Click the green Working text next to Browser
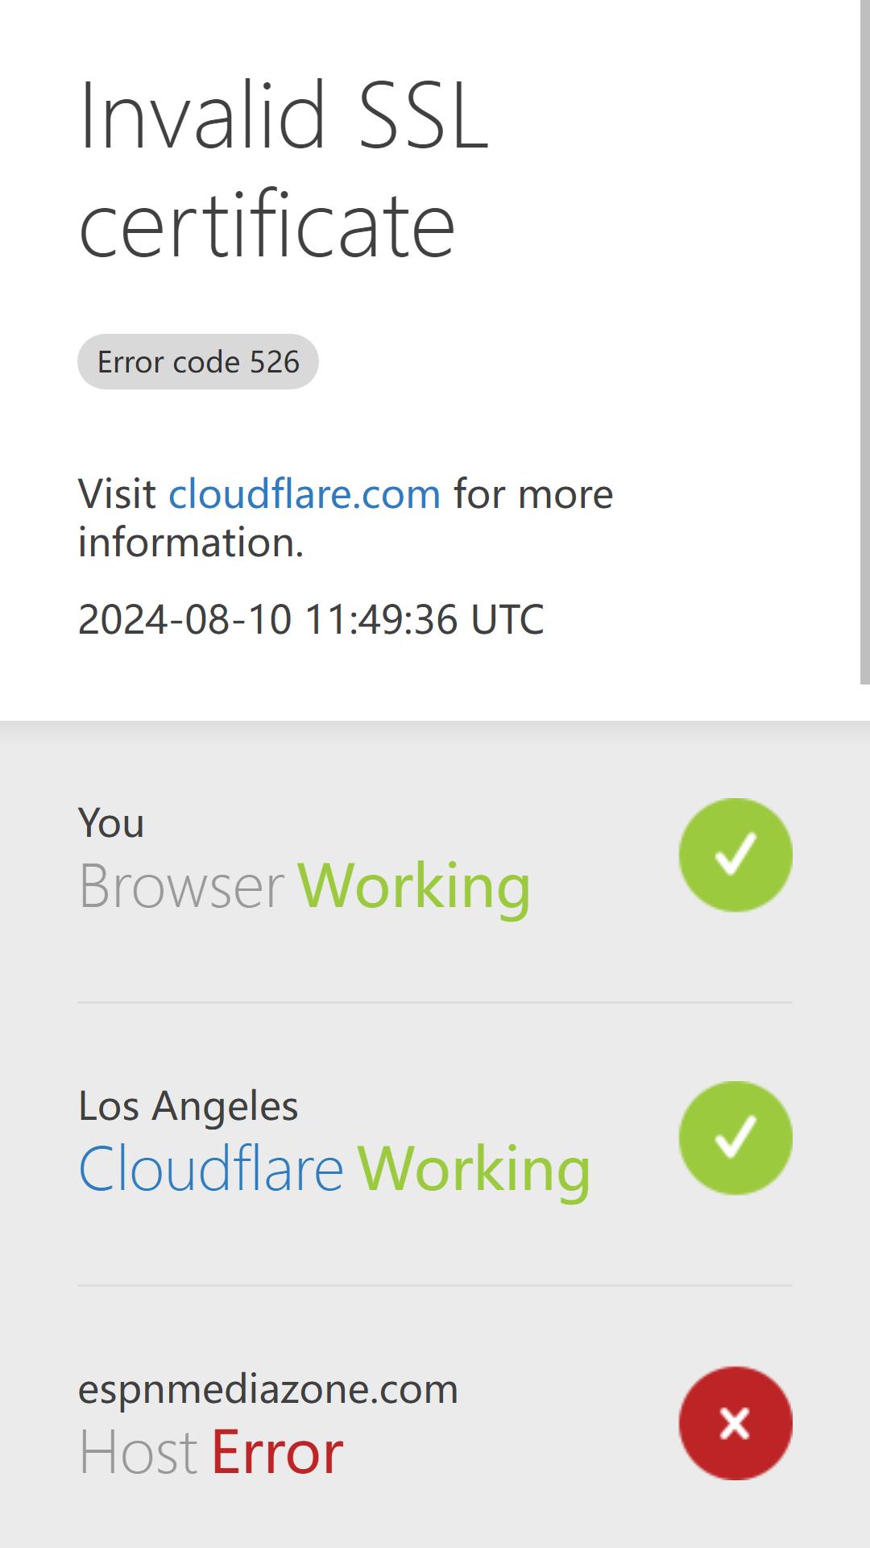Image resolution: width=870 pixels, height=1548 pixels. coord(414,886)
